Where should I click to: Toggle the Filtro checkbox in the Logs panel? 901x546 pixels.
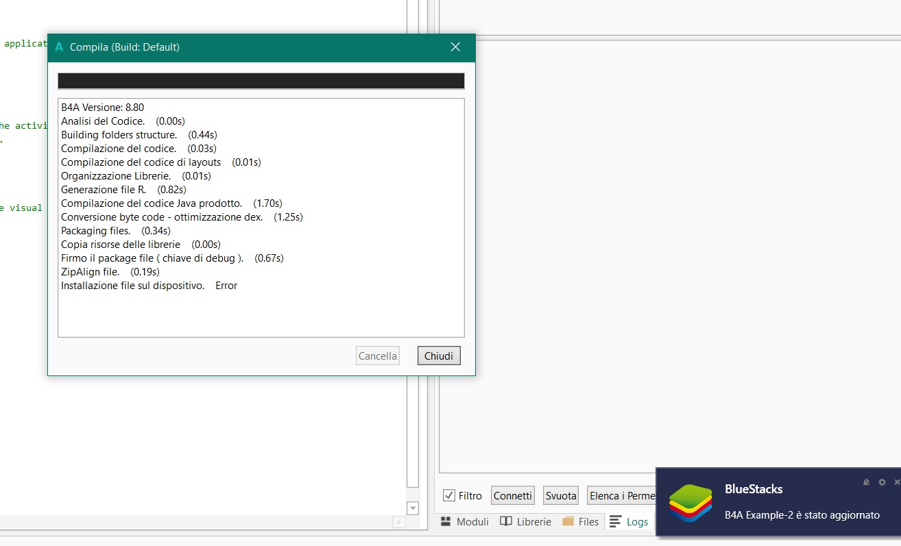coord(449,495)
